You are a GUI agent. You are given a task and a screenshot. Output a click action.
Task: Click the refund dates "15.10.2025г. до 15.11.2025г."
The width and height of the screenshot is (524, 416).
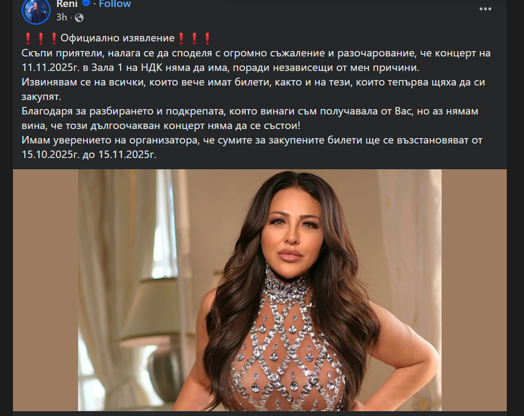(x=89, y=154)
